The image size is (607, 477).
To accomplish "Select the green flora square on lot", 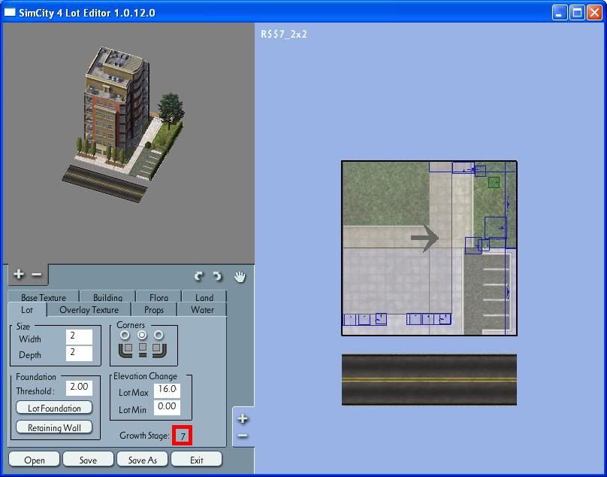I will click(494, 182).
